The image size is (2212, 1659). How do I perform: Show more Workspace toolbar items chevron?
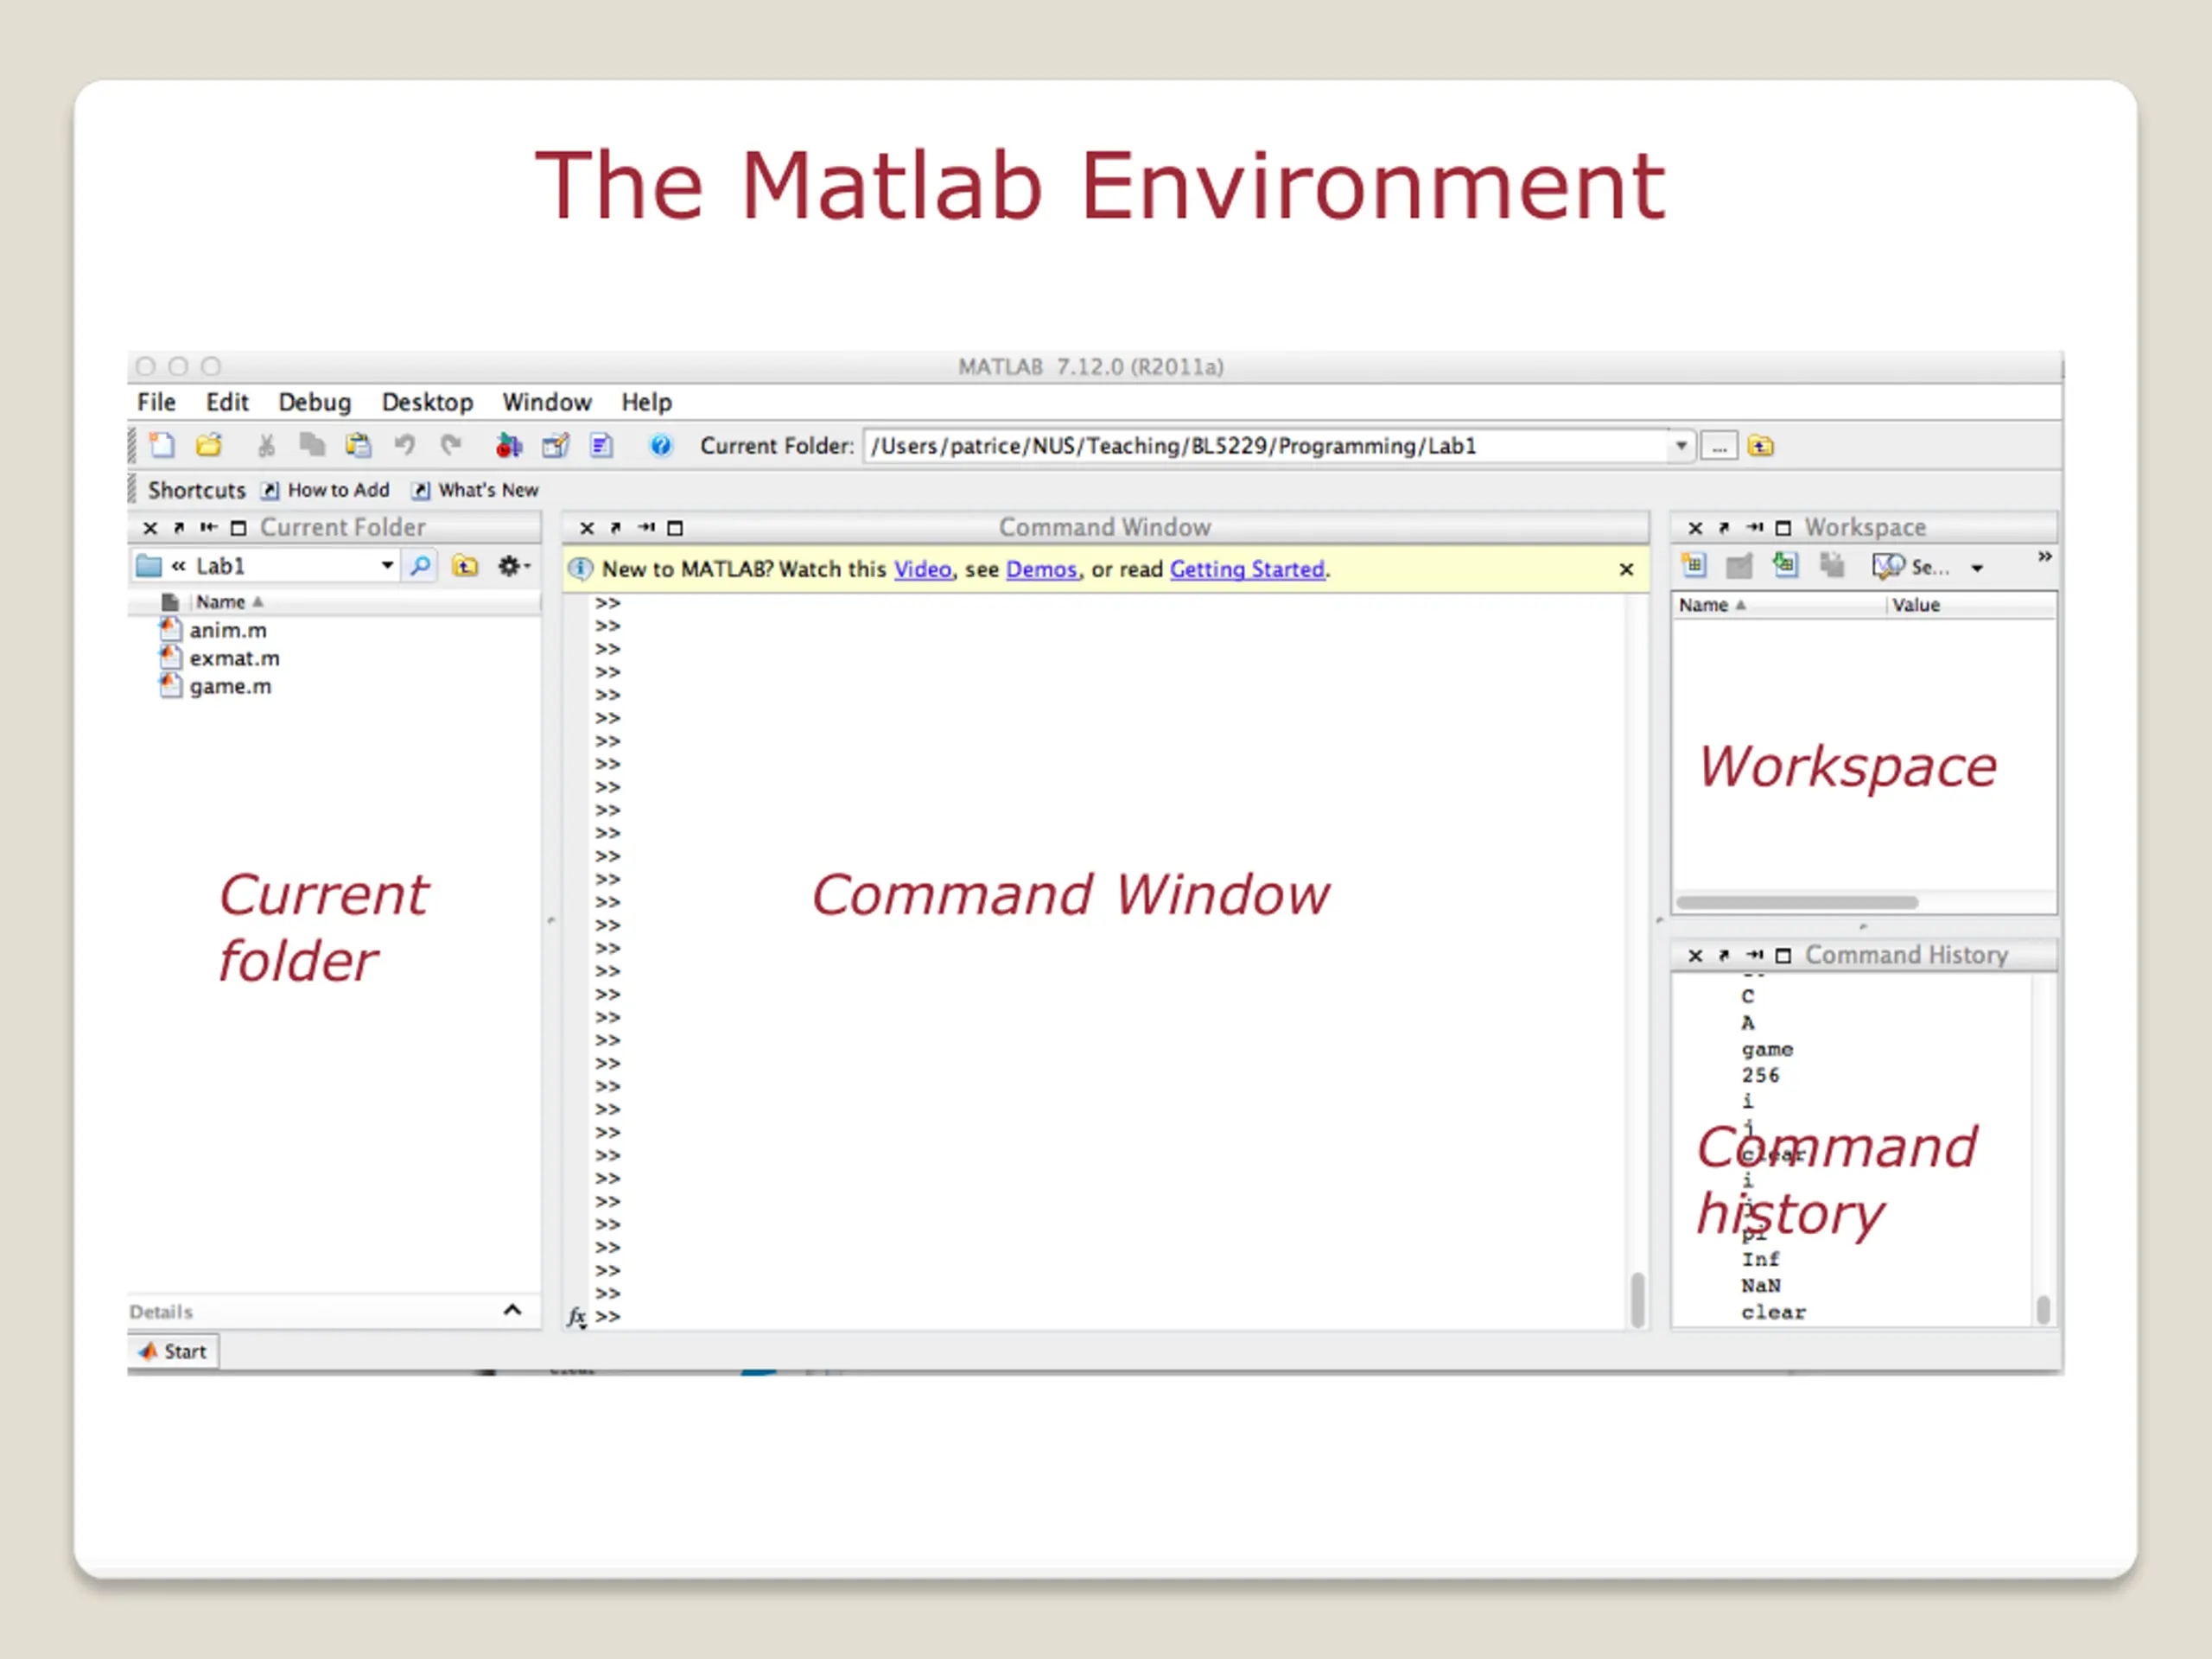pyautogui.click(x=2045, y=556)
